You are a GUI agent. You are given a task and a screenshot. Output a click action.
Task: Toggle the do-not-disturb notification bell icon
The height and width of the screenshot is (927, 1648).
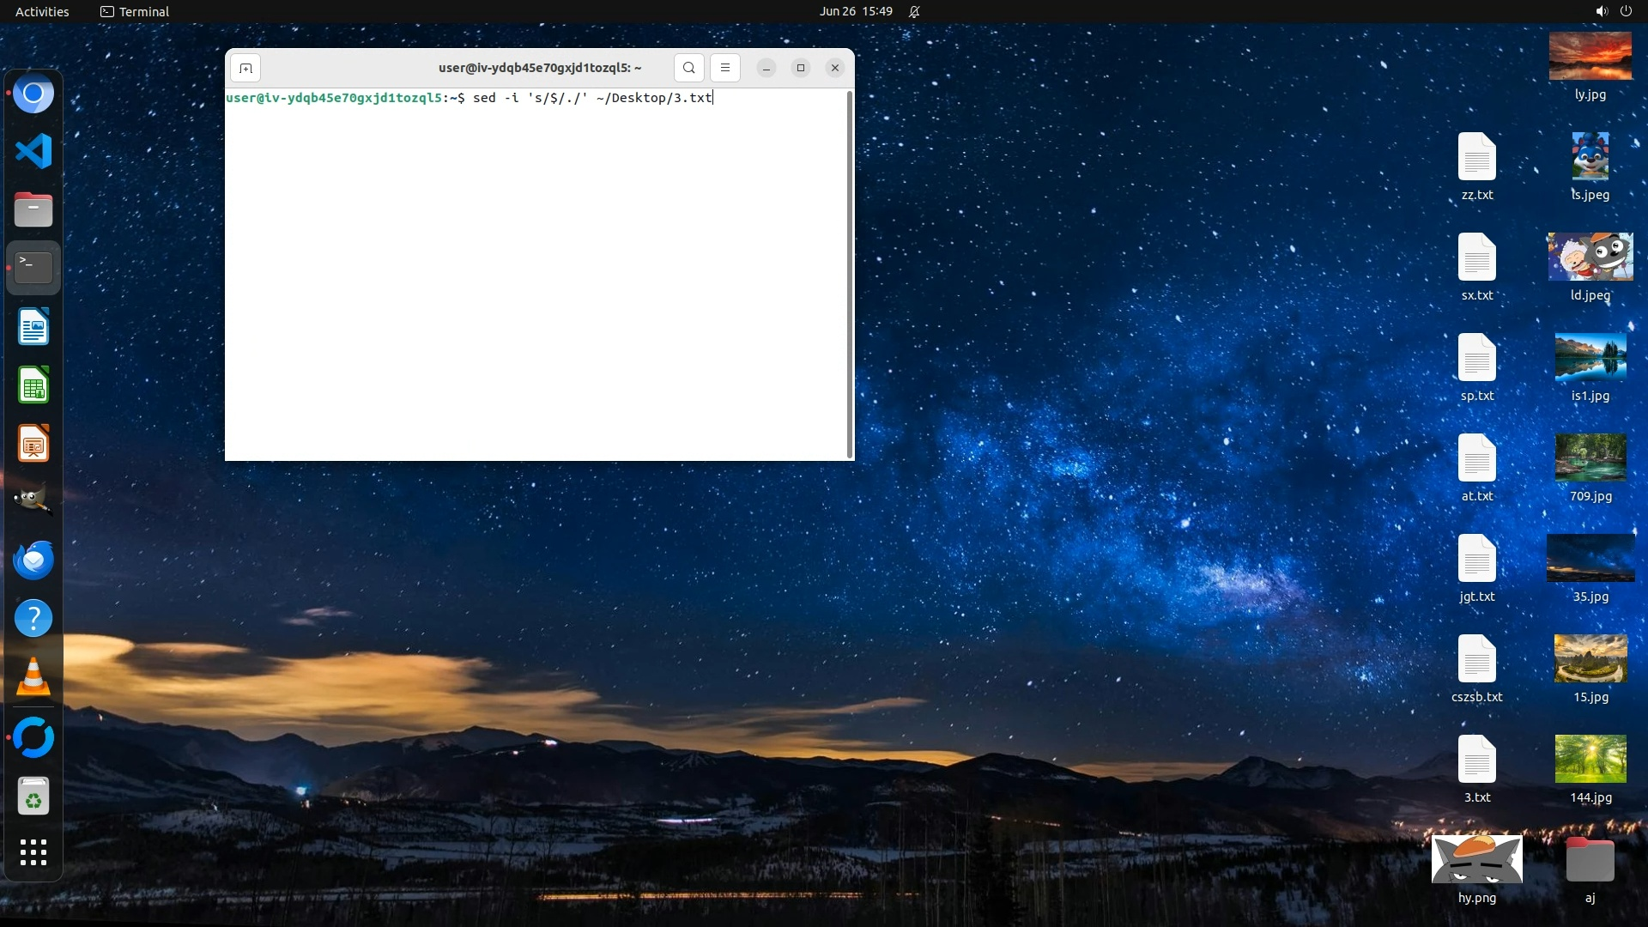914,11
